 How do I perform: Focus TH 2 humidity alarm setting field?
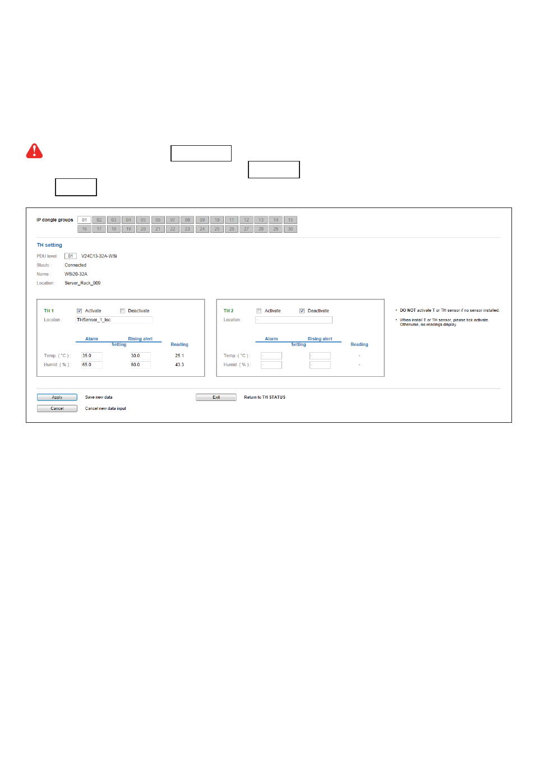pos(271,364)
